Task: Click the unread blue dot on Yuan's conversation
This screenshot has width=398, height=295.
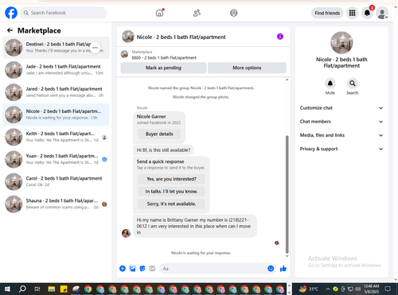Action: (x=104, y=159)
